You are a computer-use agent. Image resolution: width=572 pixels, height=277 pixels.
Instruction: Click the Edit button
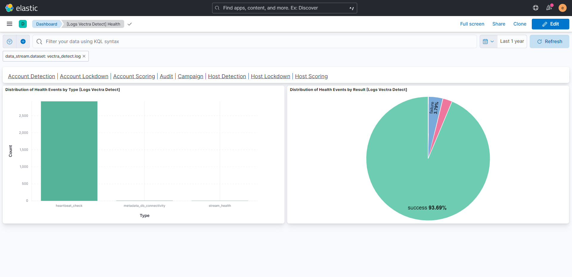click(x=550, y=24)
